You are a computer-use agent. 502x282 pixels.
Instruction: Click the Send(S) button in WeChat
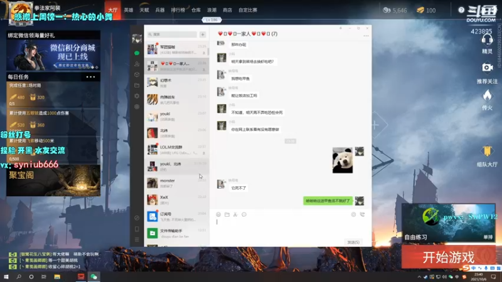click(353, 243)
